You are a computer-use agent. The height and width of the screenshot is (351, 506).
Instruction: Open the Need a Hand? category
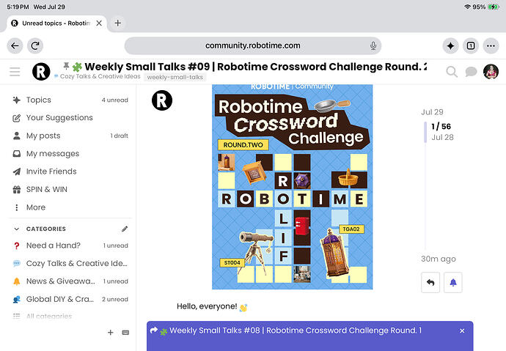coord(70,245)
